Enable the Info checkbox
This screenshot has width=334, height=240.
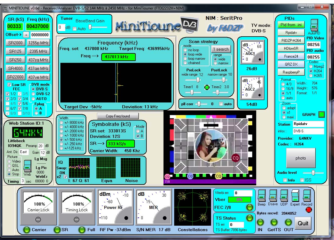(x=285, y=180)
